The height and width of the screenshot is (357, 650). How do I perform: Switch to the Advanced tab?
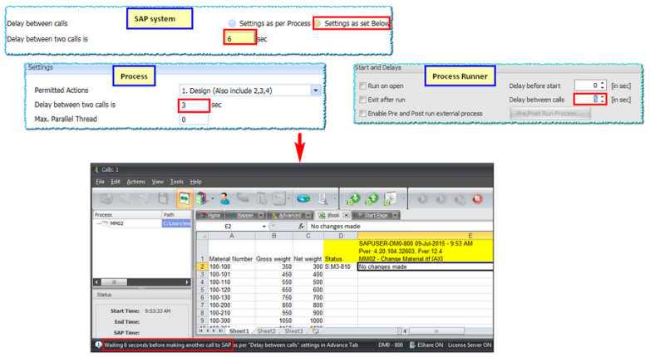pos(290,215)
